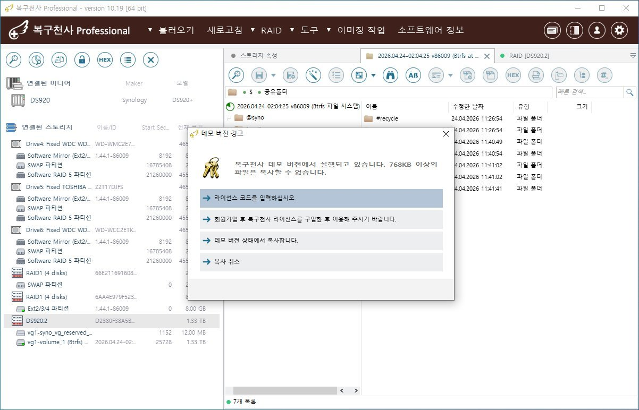The width and height of the screenshot is (639, 410).
Task: Select the DS920:2 RAID storage row
Action: tap(112, 321)
